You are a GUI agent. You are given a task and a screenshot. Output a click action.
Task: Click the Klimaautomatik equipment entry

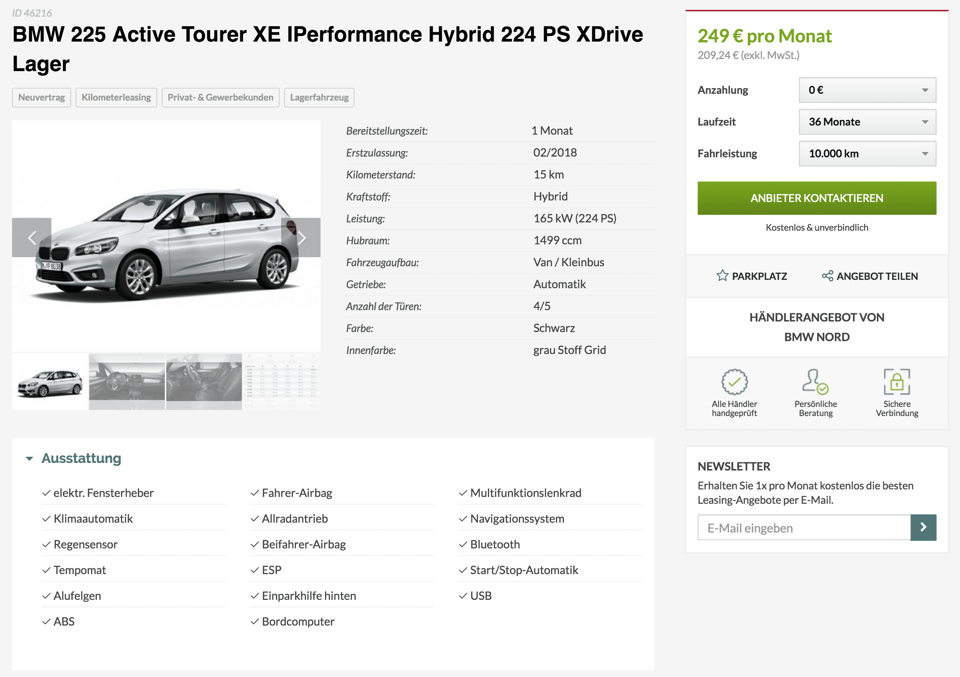pyautogui.click(x=93, y=519)
